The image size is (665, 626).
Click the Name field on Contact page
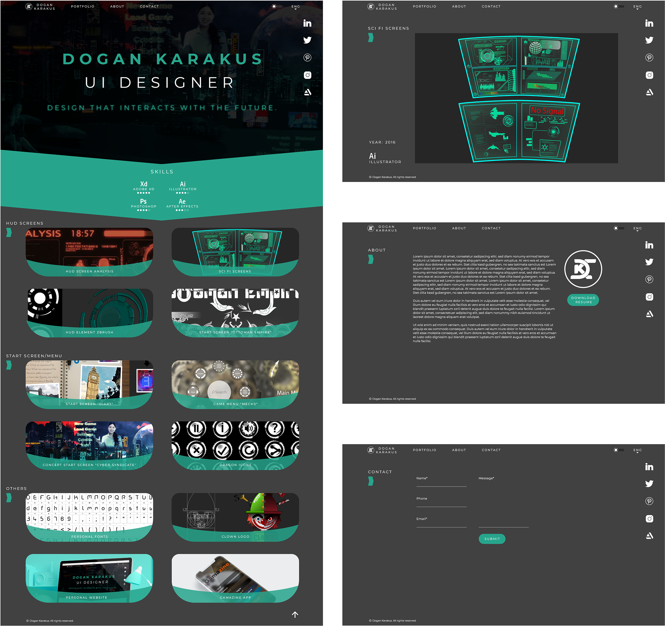pos(441,481)
